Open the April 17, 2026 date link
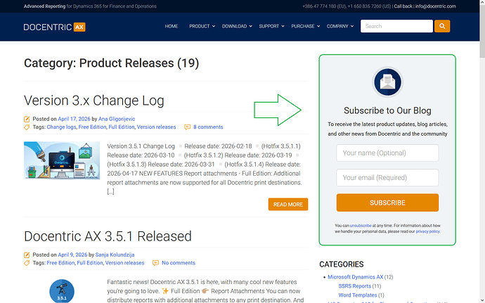The width and height of the screenshot is (485, 303). point(74,119)
